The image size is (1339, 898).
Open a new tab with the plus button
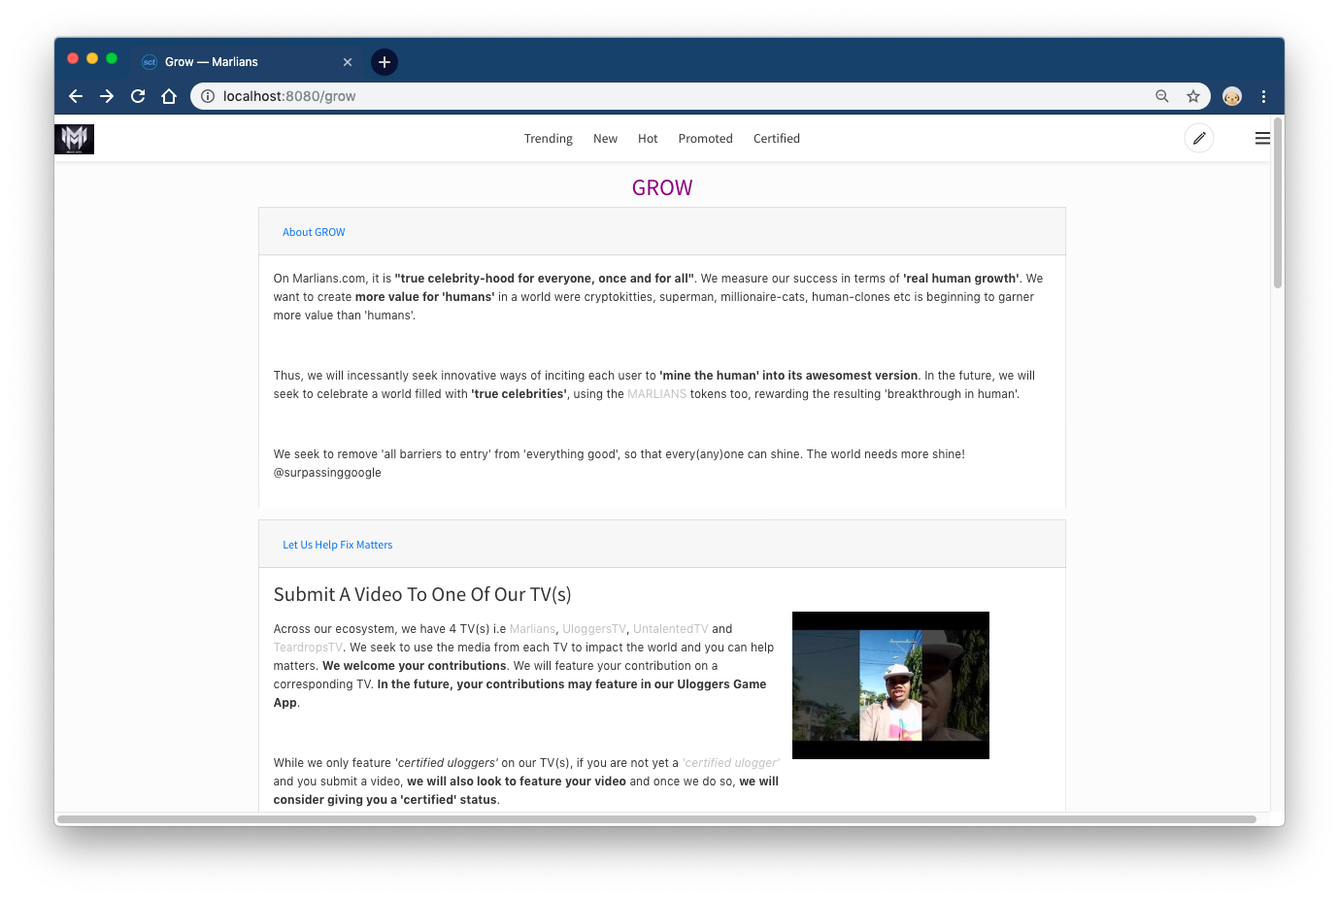click(x=385, y=62)
